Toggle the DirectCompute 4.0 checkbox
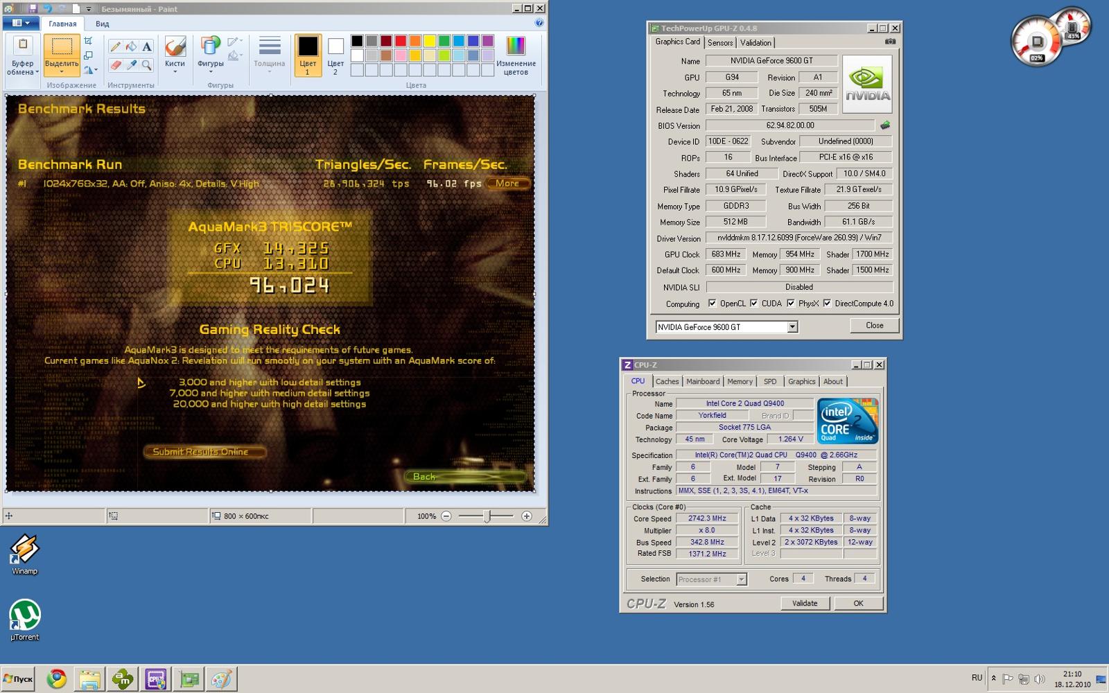1109x693 pixels. click(x=827, y=304)
